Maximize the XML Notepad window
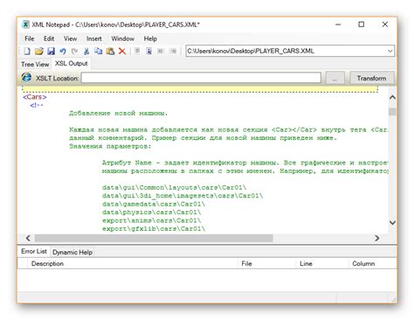 click(362, 24)
